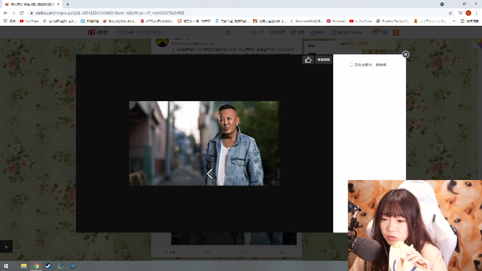Image resolution: width=482 pixels, height=271 pixels.
Task: Like the photo with thumbs-up icon
Action: 308,60
